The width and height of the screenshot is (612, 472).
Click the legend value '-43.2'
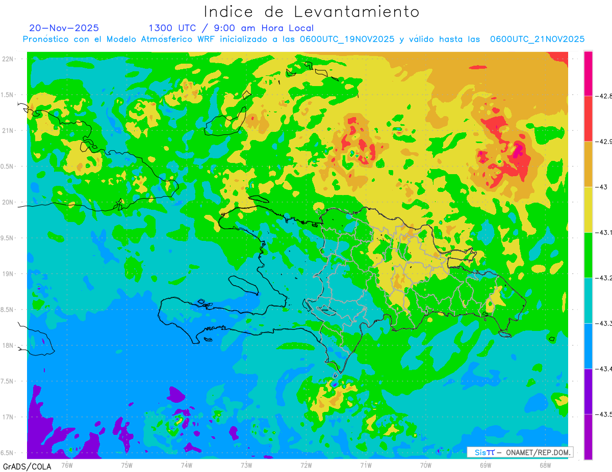[x=604, y=277]
